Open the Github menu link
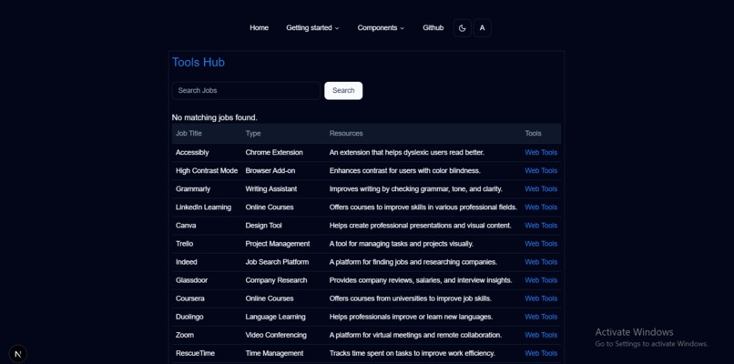This screenshot has height=364, width=734. [433, 28]
